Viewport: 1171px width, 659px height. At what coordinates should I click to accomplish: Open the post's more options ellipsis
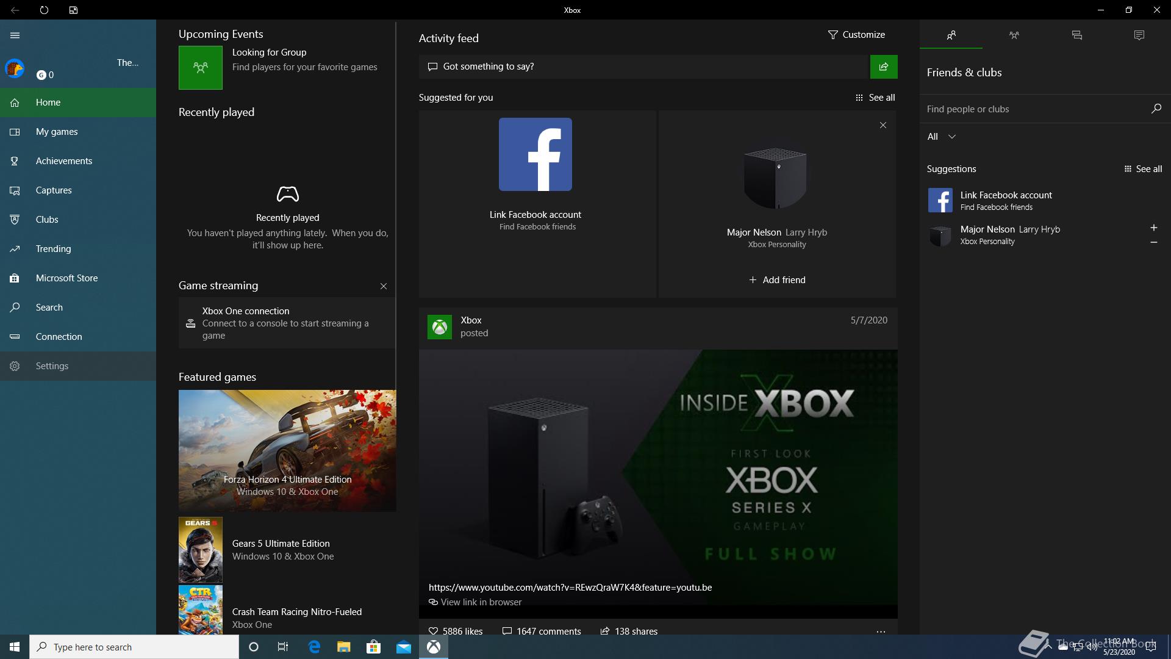coord(881,632)
